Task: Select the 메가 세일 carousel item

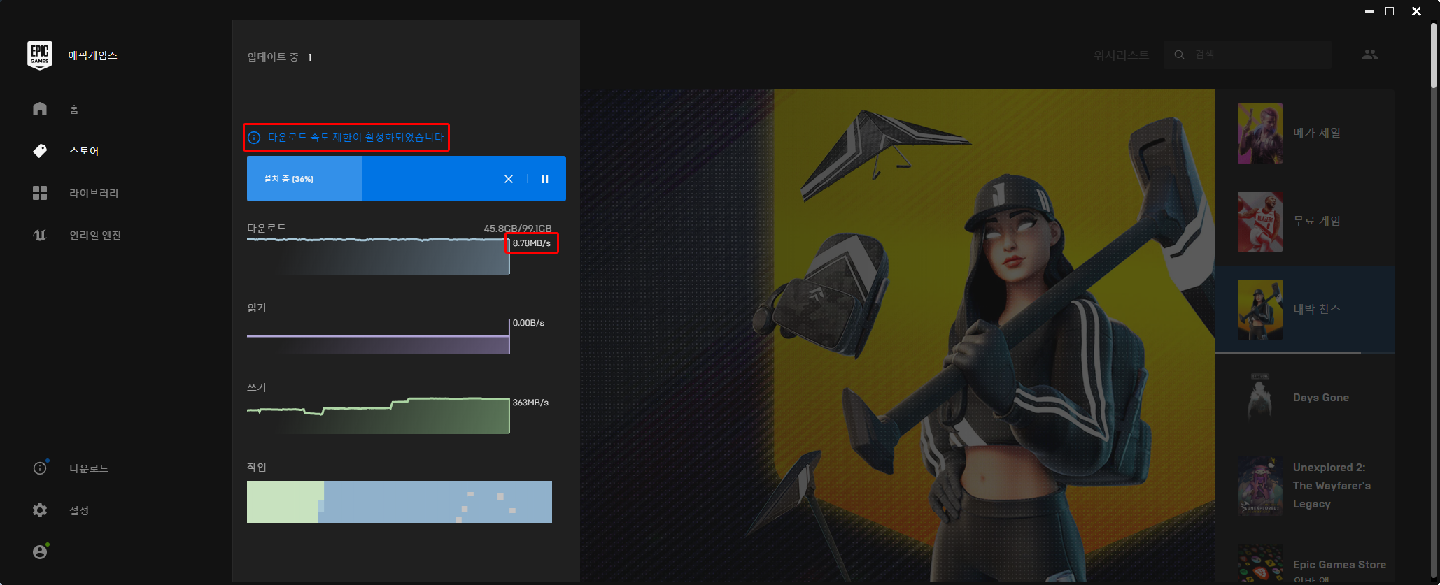Action: (x=1305, y=133)
